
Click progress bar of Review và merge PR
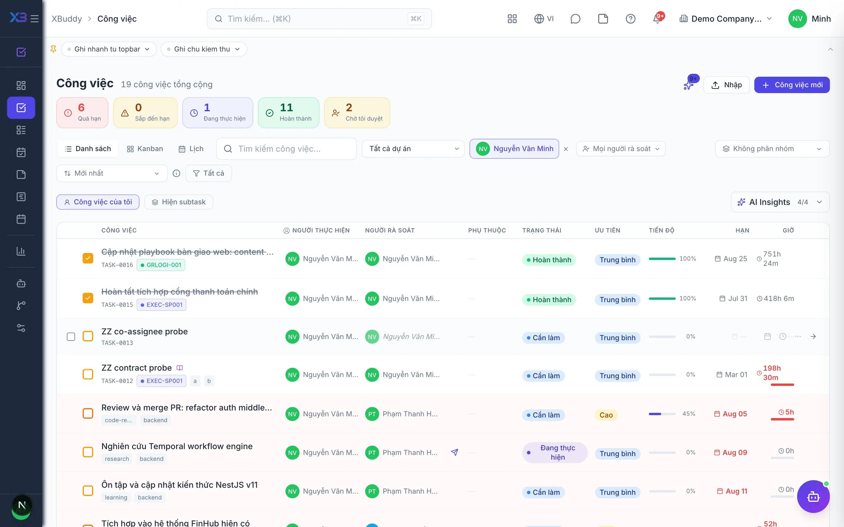point(662,414)
